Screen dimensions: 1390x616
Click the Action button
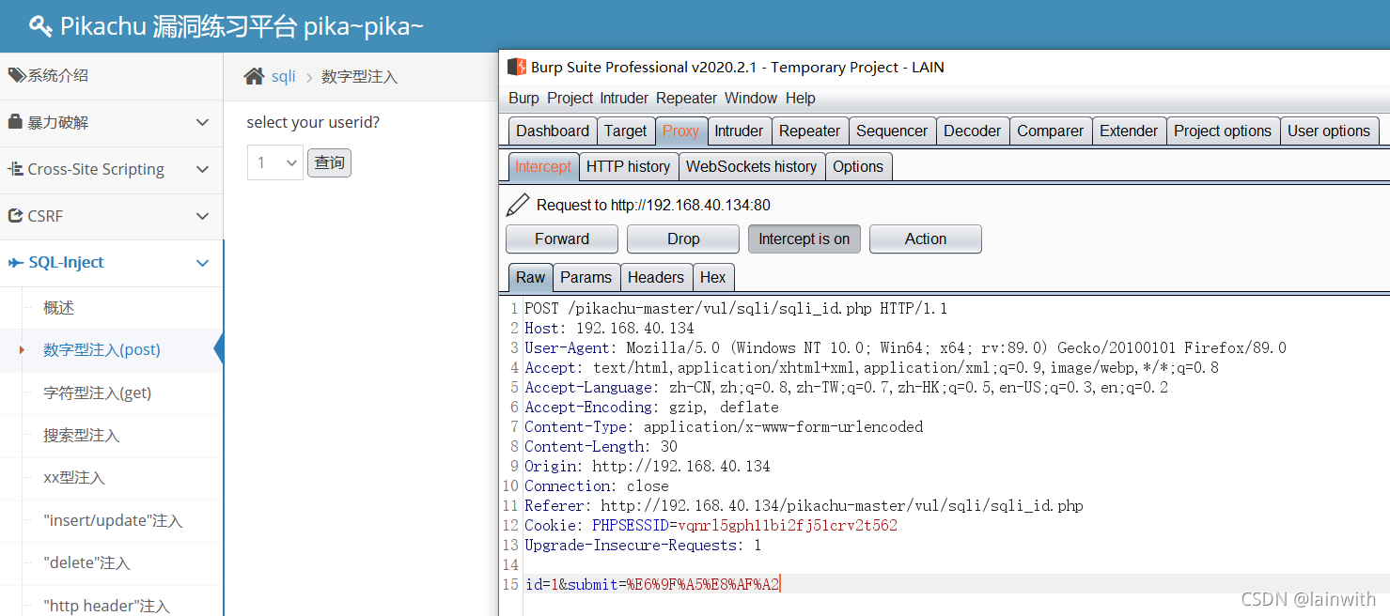[926, 239]
